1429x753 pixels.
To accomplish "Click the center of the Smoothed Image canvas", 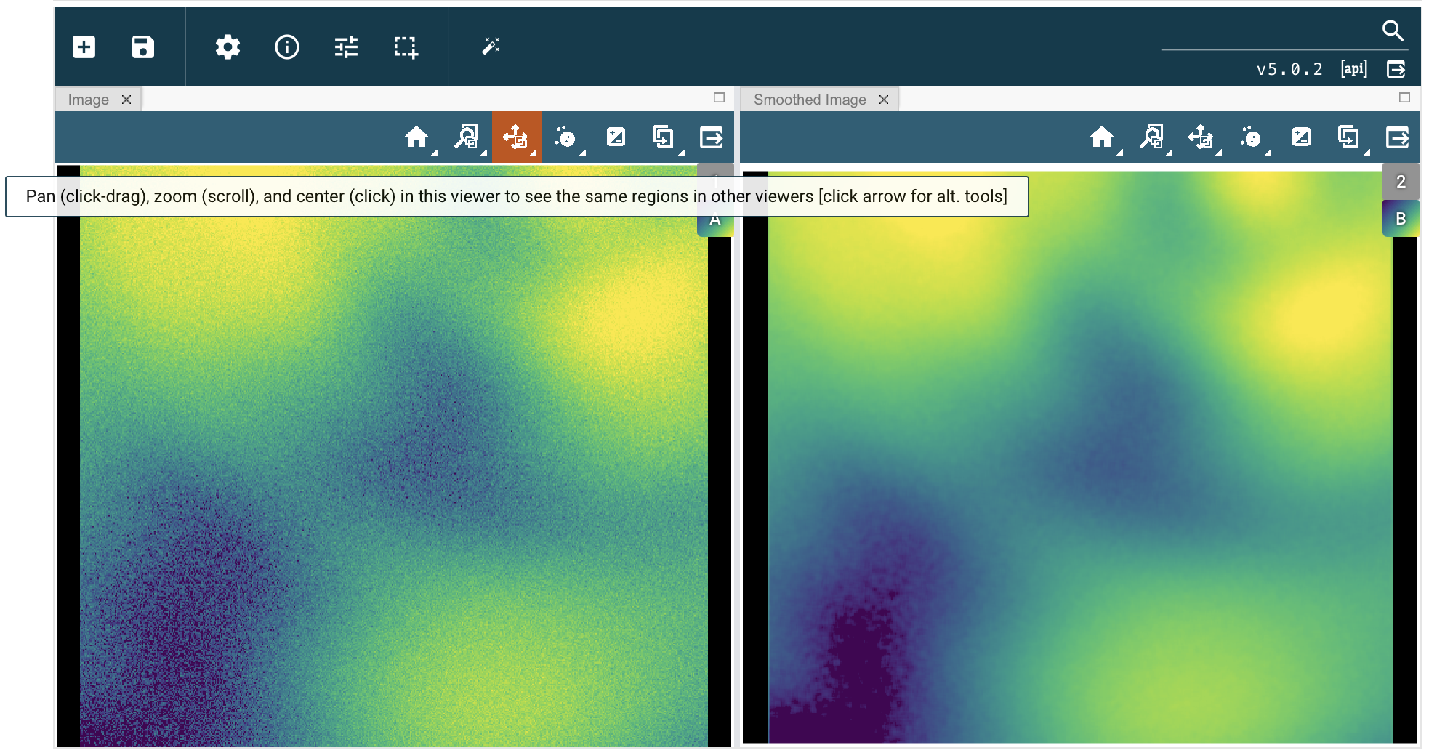I will [1080, 457].
